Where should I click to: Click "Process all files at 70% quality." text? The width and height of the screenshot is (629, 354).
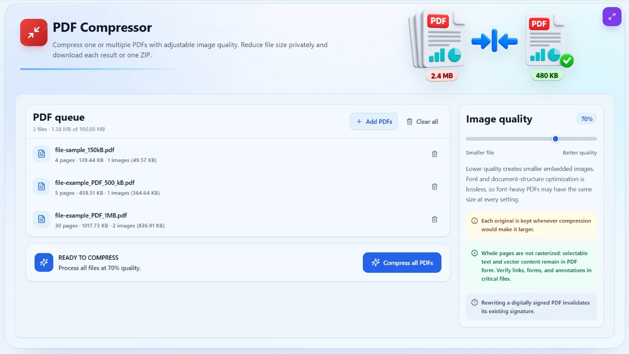coord(99,268)
